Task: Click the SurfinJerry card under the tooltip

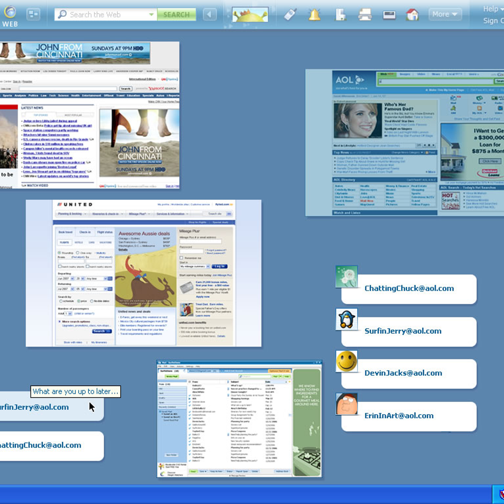Action: (x=52, y=407)
